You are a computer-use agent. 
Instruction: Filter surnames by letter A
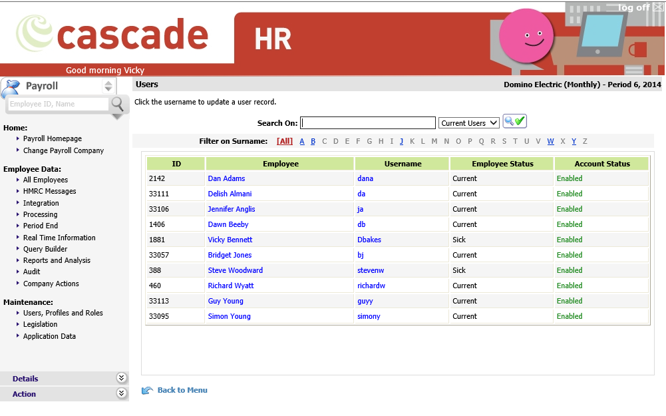pyautogui.click(x=302, y=141)
